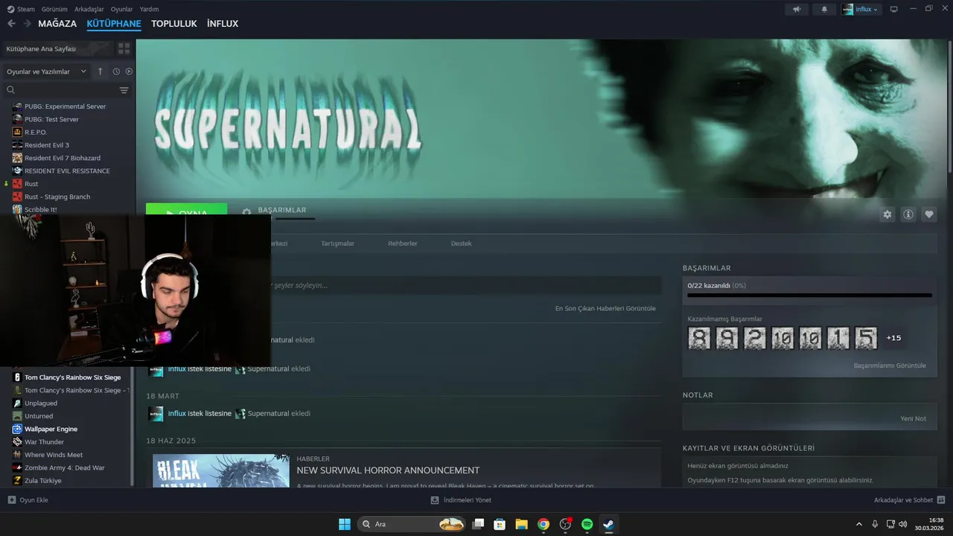Viewport: 953px width, 536px height.
Task: Open the Yardım menu
Action: [149, 9]
